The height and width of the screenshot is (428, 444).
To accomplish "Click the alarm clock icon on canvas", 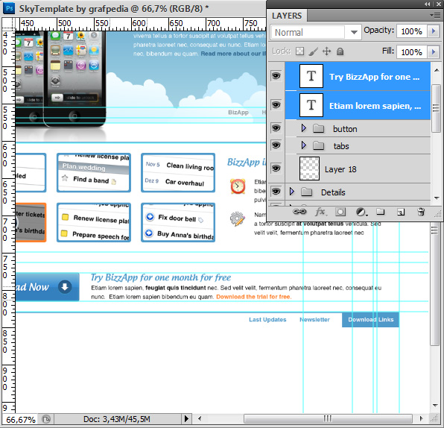I will tap(238, 186).
